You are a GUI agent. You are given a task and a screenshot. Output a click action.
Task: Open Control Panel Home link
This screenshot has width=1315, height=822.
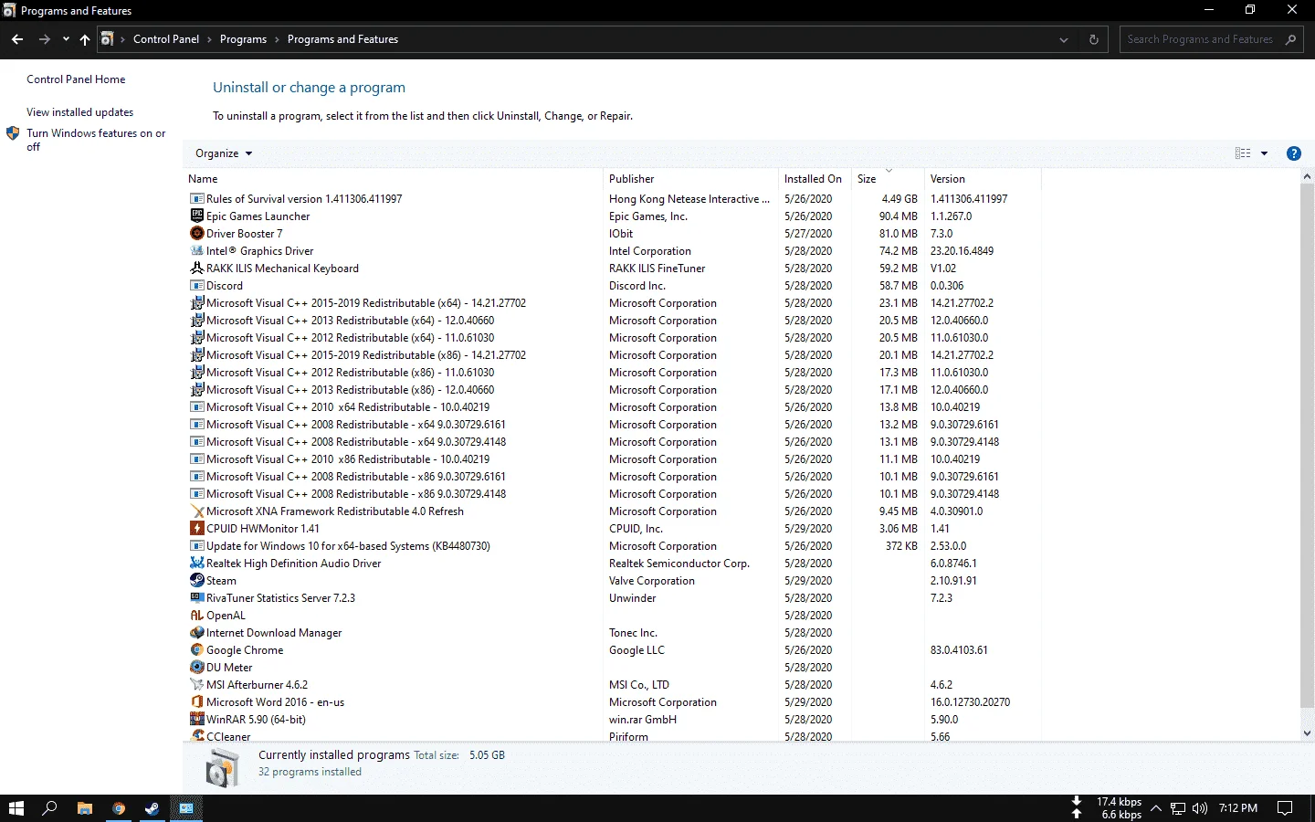[76, 79]
